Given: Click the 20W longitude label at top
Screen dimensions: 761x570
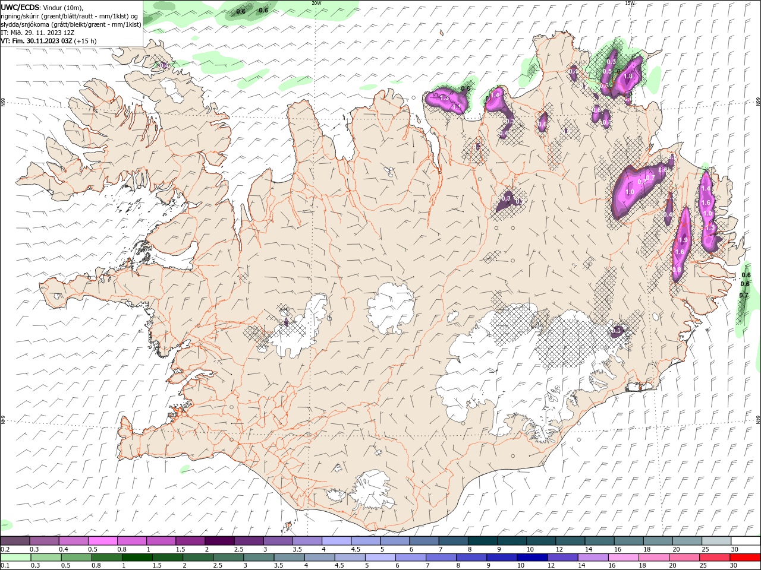Looking at the screenshot, I should (x=316, y=3).
